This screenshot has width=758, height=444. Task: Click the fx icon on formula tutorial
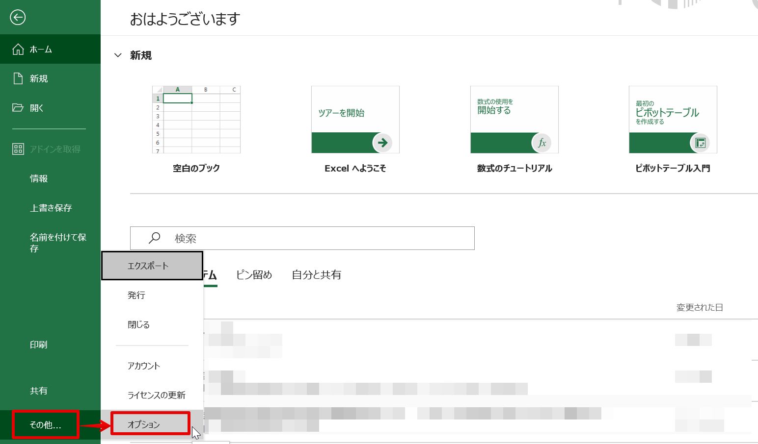(541, 143)
